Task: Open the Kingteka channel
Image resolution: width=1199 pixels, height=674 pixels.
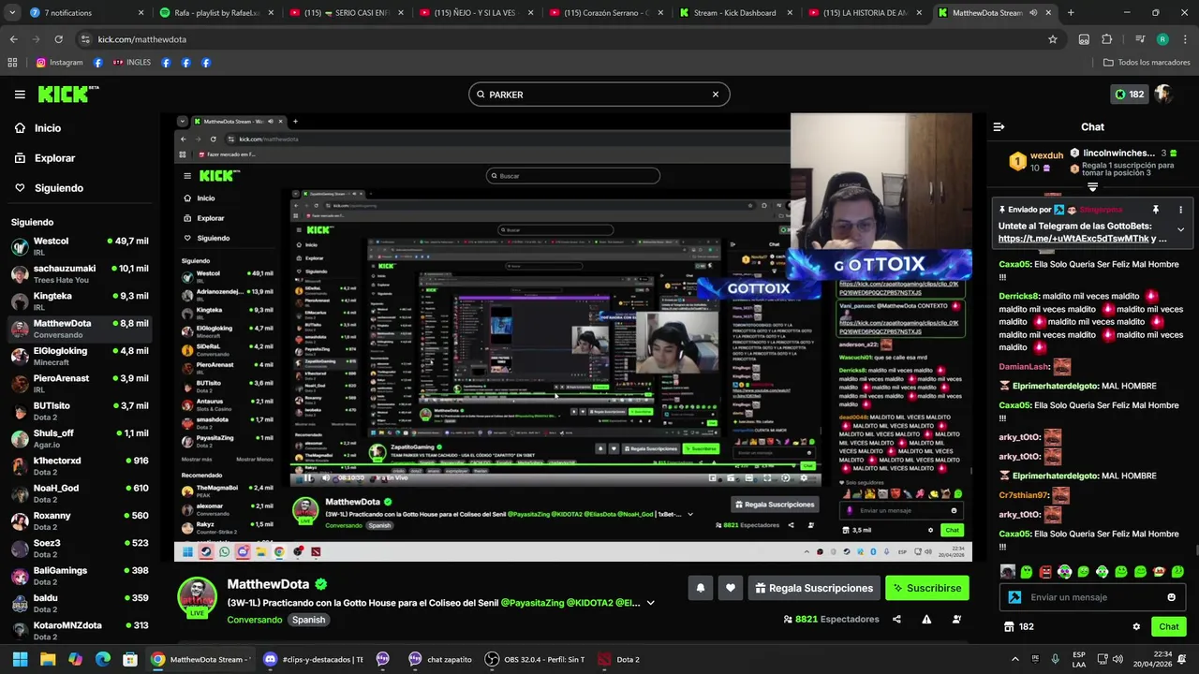Action: (x=80, y=300)
